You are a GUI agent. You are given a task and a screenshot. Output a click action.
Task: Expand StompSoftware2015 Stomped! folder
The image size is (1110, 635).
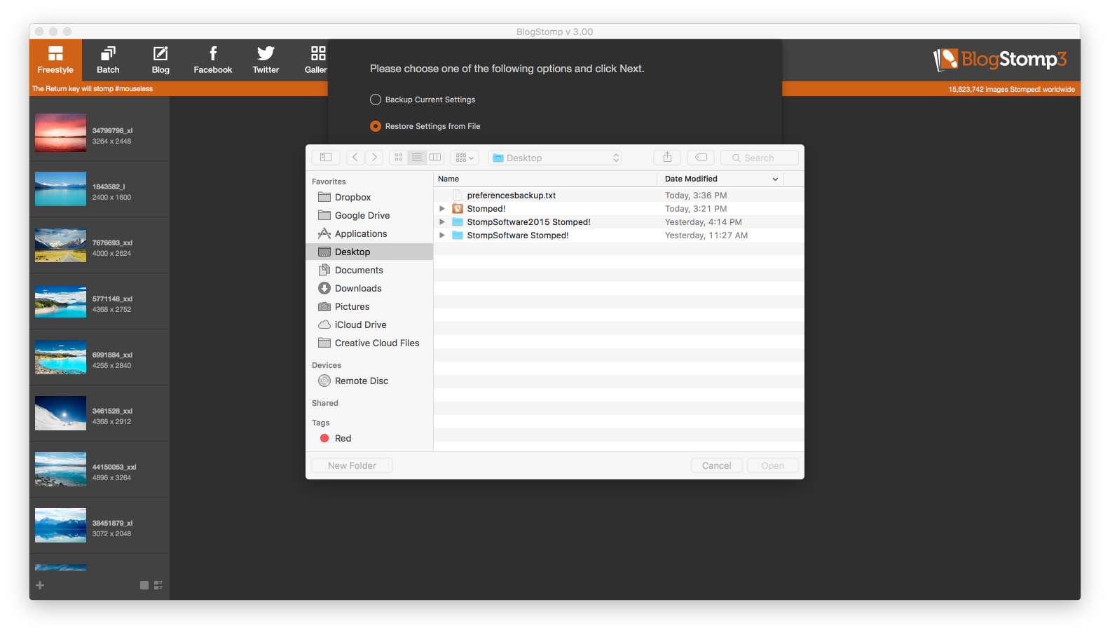point(442,222)
